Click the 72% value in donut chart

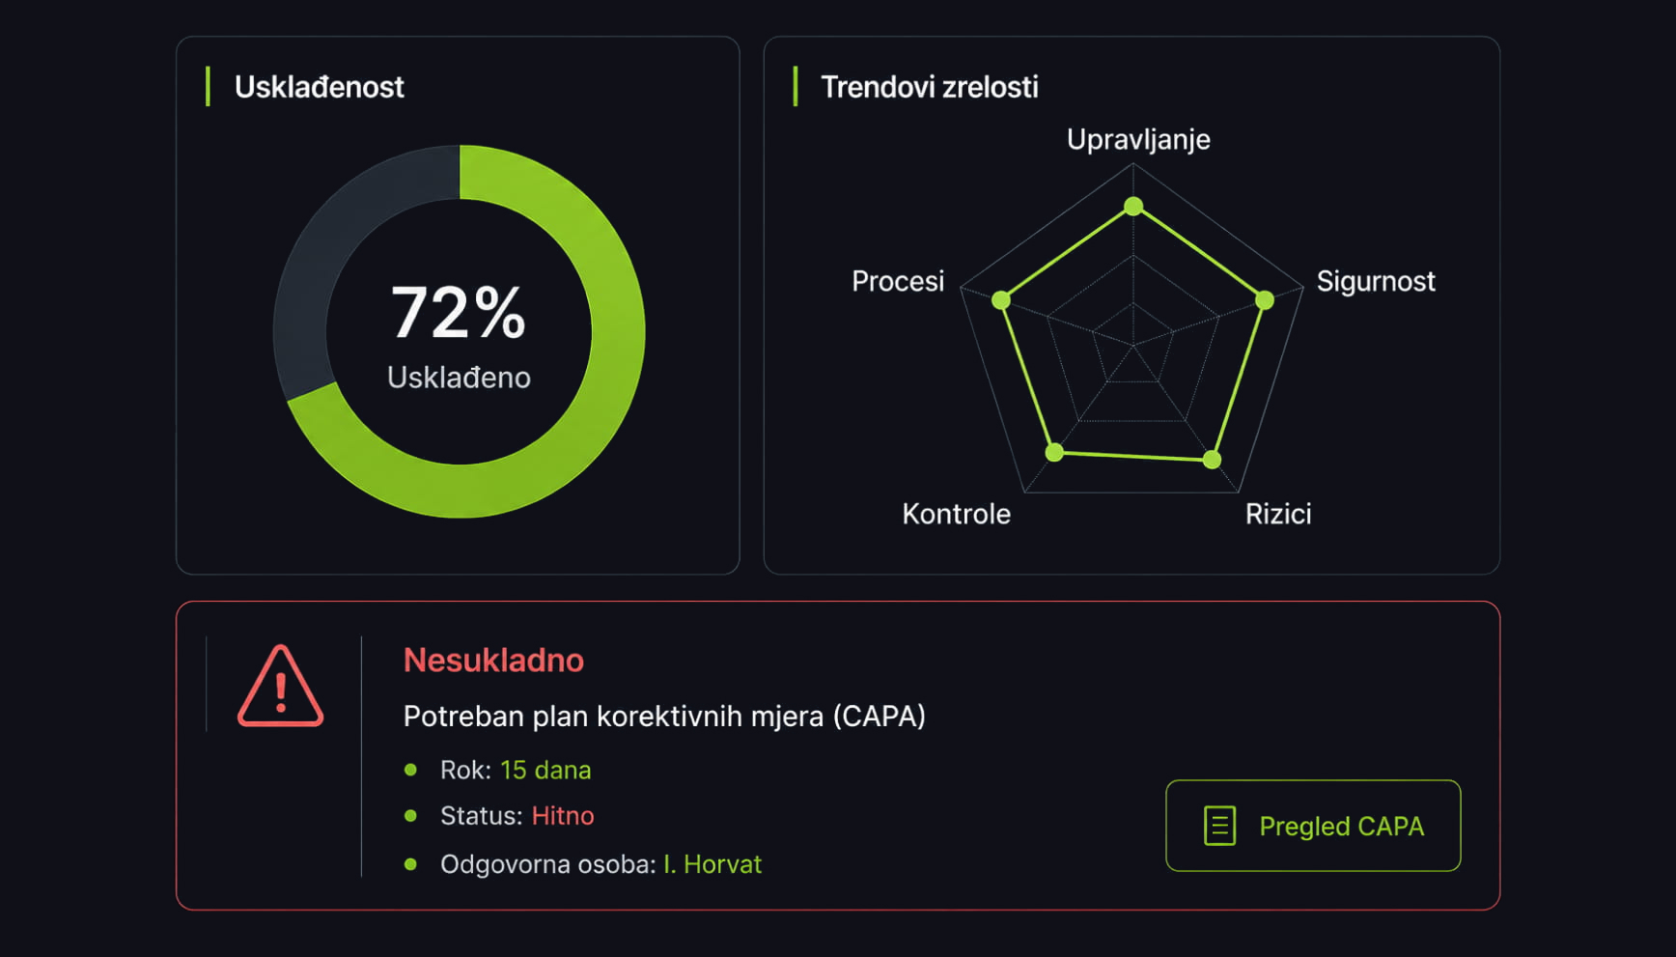pos(459,313)
